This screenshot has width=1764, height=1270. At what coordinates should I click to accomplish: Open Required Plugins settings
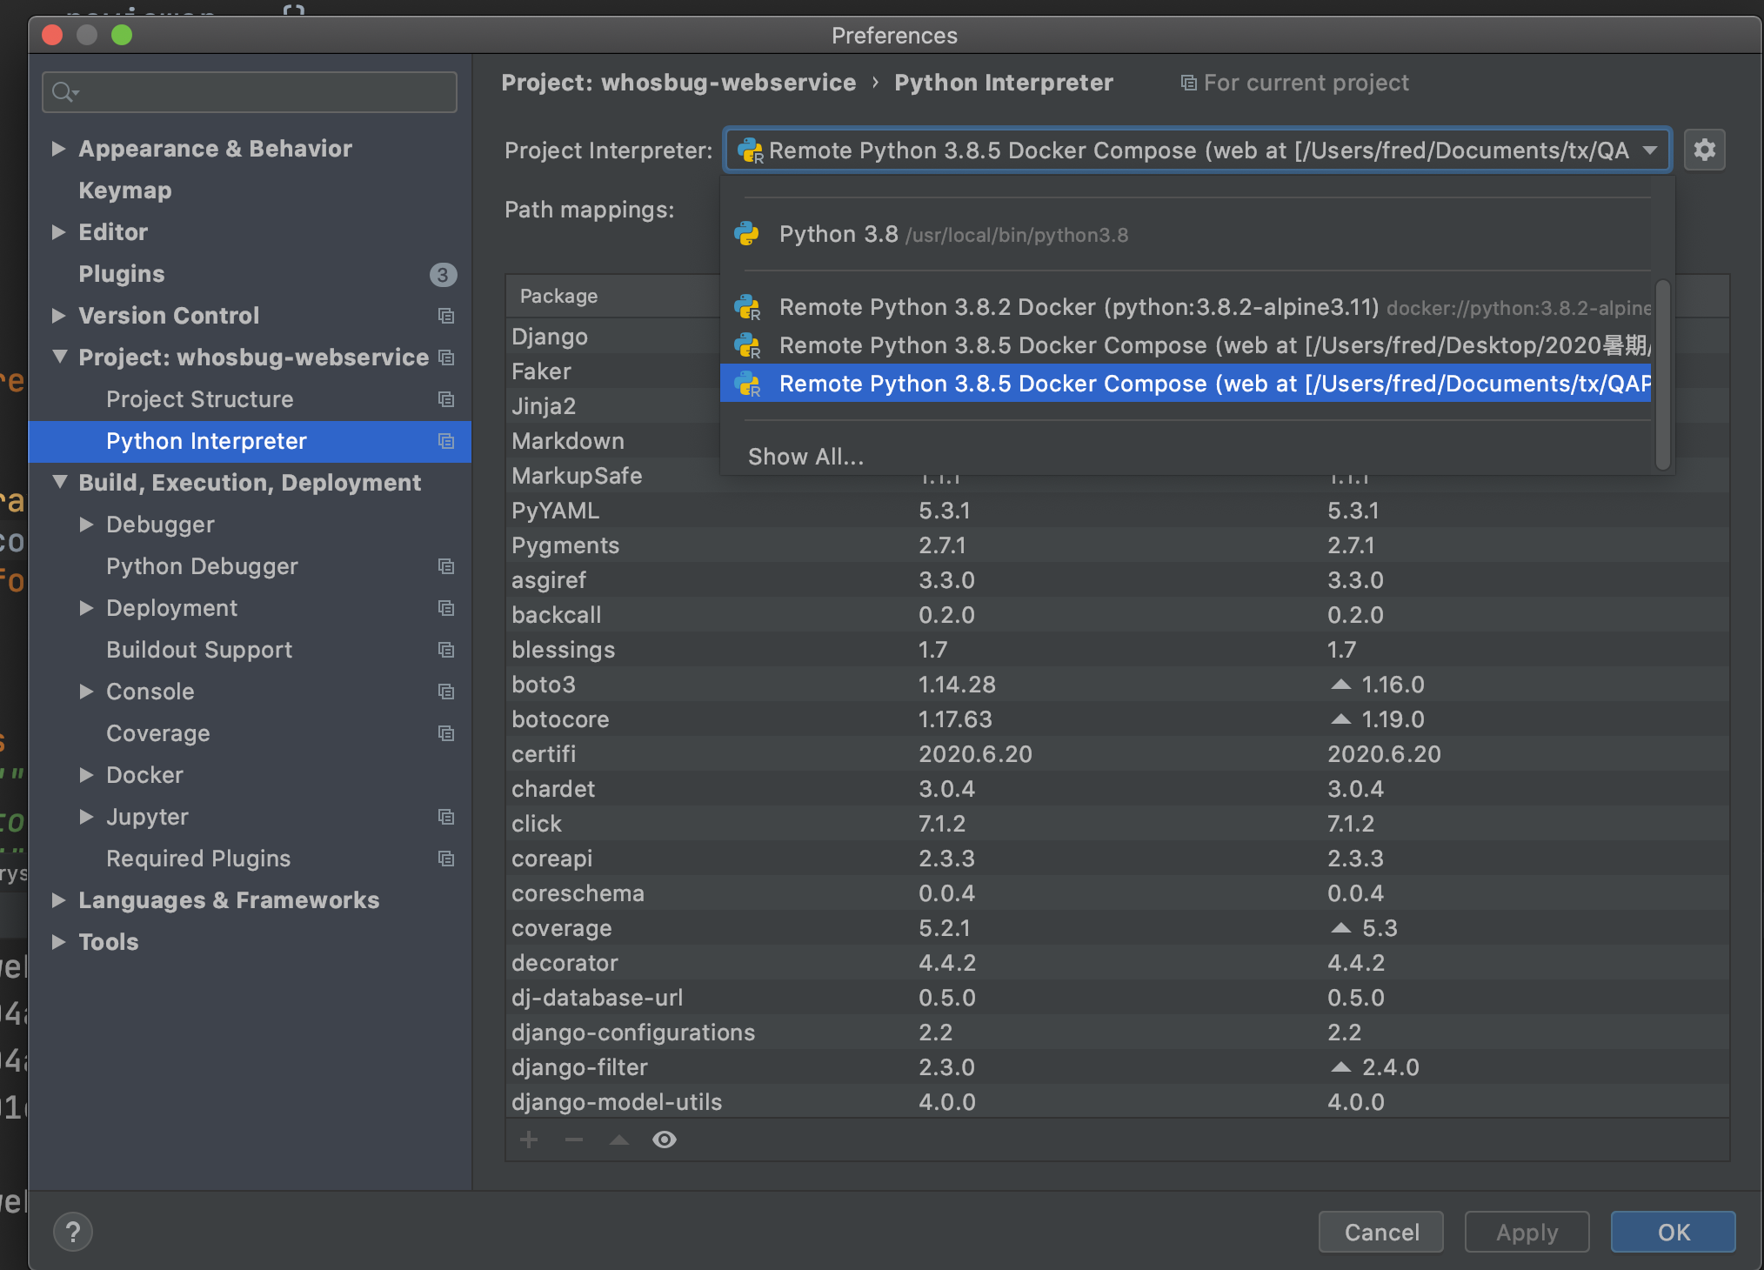click(x=198, y=859)
